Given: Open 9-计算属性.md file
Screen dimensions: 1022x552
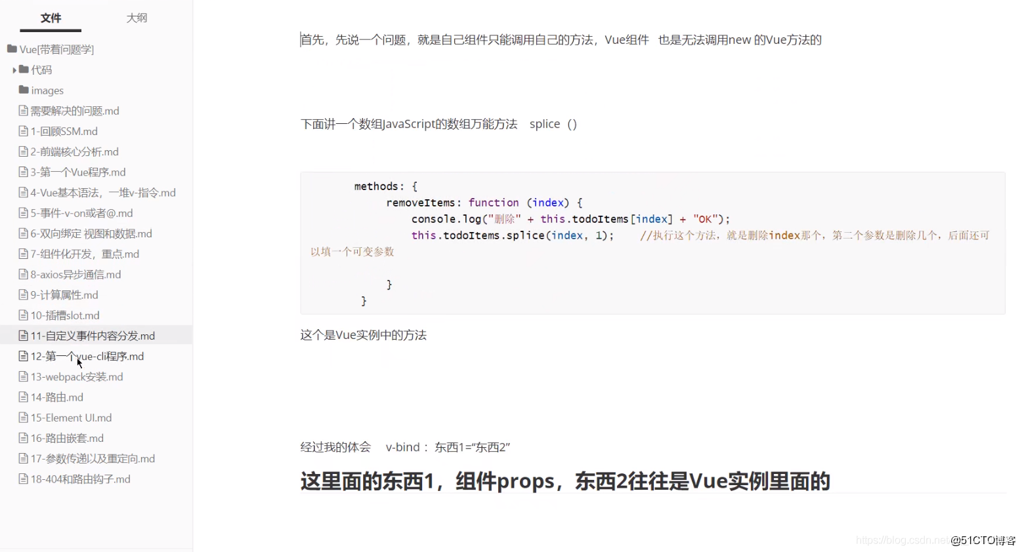Looking at the screenshot, I should 64,295.
